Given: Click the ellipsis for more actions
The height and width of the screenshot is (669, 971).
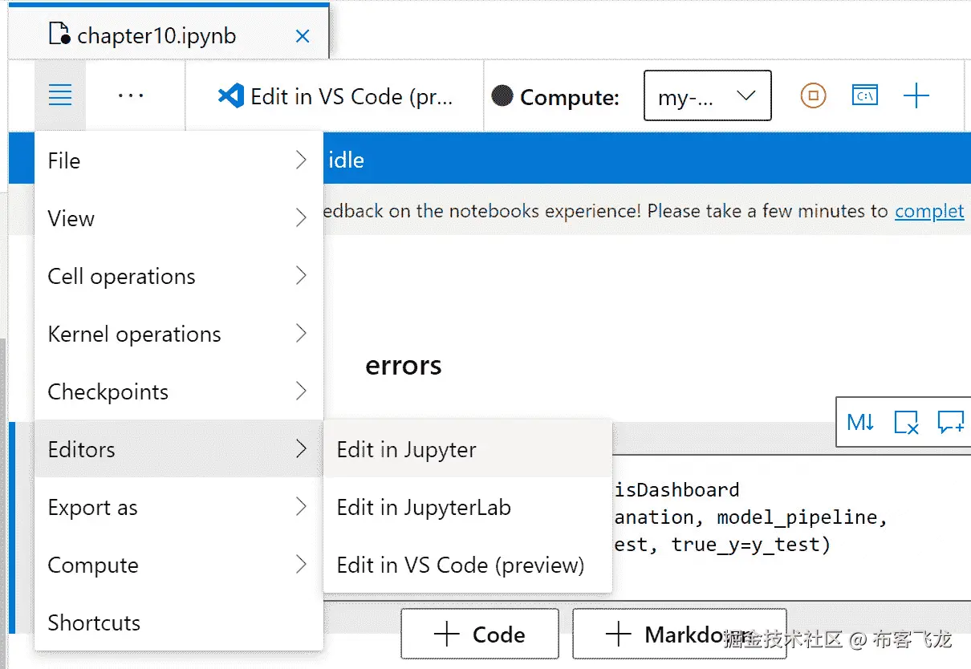Looking at the screenshot, I should 131,95.
